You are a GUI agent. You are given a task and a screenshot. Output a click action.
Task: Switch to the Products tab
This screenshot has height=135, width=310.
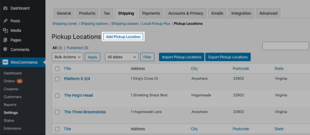point(87,13)
